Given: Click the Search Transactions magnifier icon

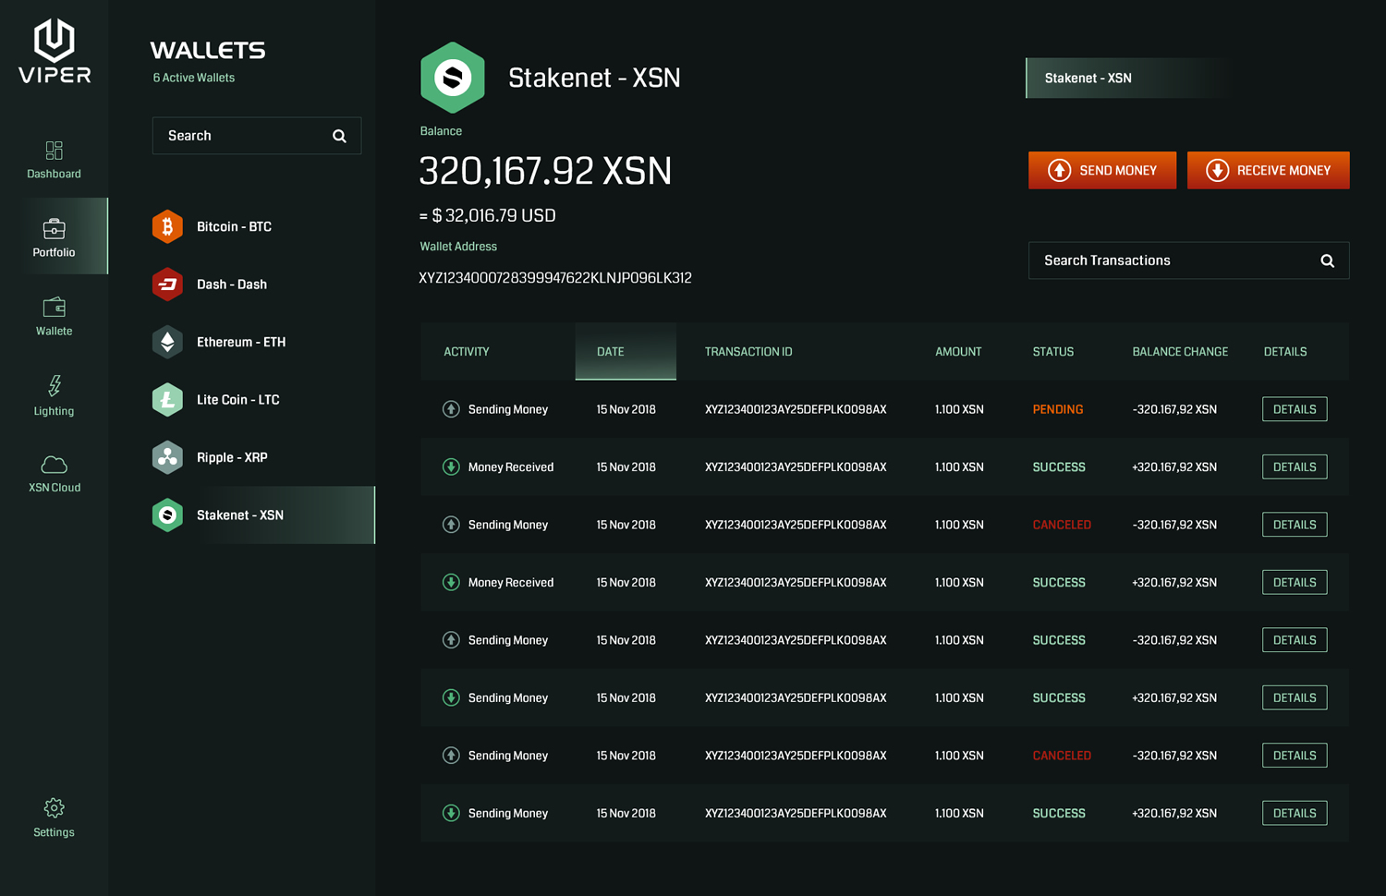Looking at the screenshot, I should [1327, 260].
